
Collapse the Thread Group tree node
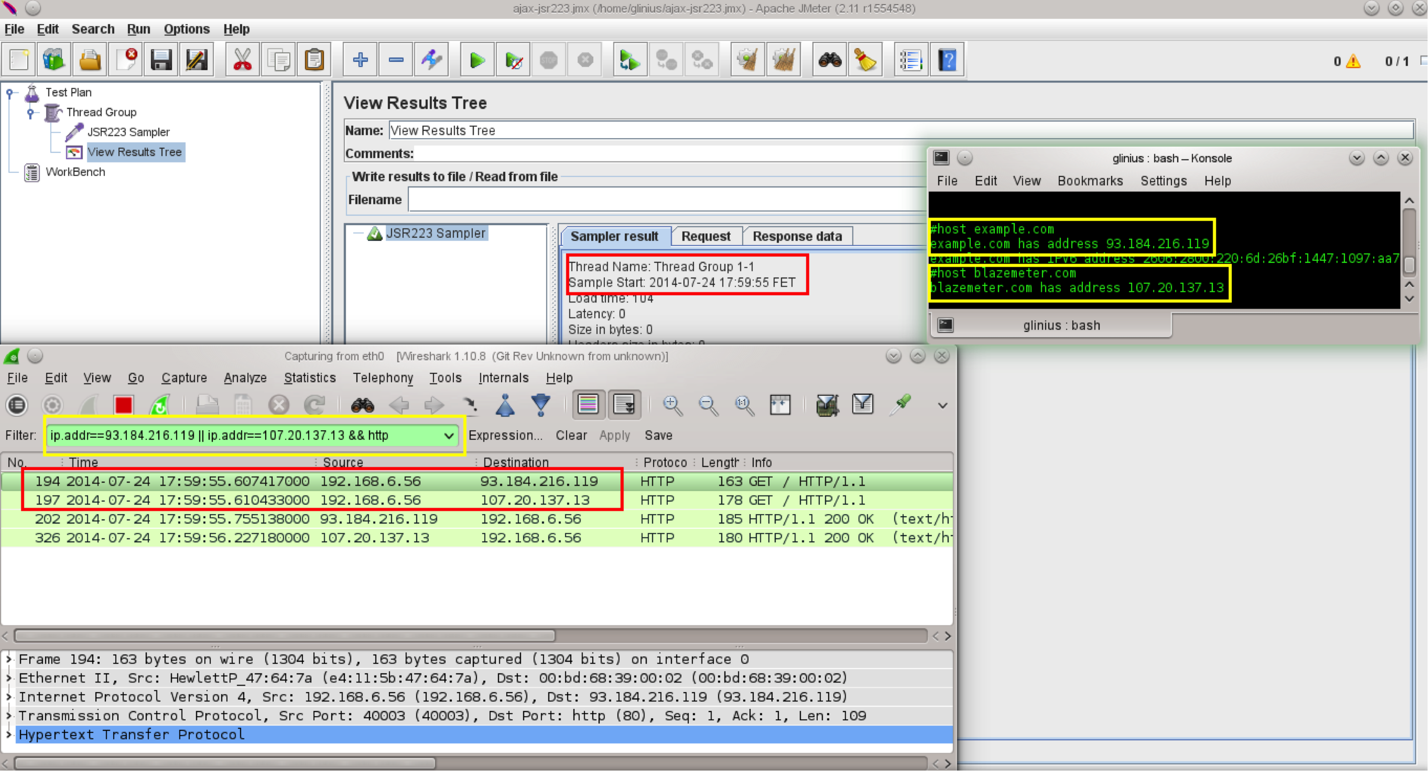[x=31, y=113]
